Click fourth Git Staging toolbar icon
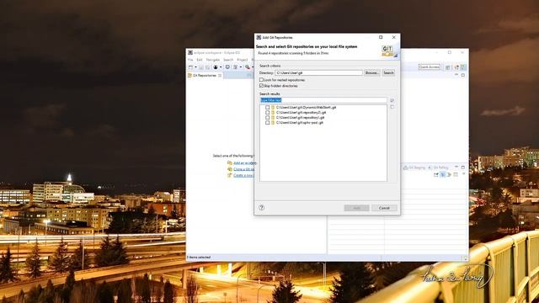Screen dimensions: 539x303 (x=456, y=175)
